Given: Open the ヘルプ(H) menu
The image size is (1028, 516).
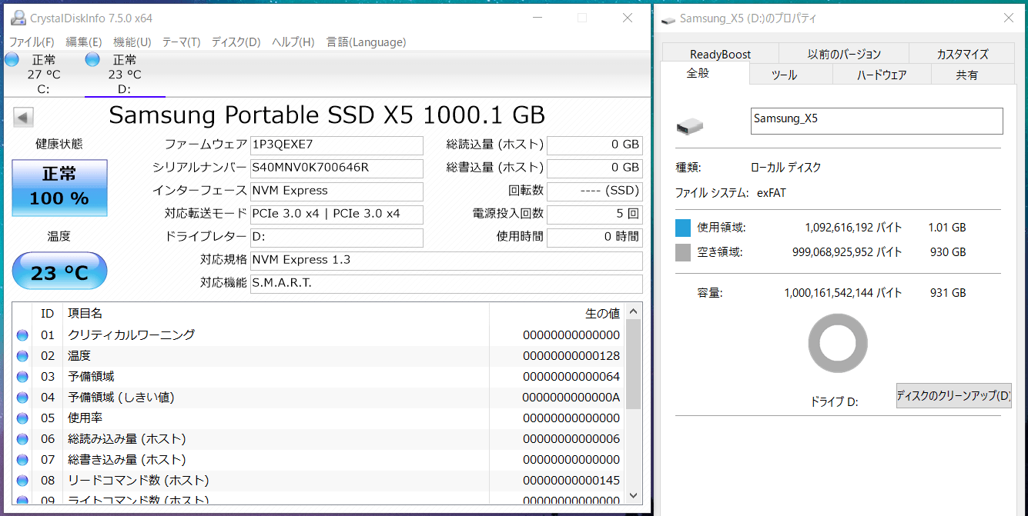Looking at the screenshot, I should click(x=293, y=42).
